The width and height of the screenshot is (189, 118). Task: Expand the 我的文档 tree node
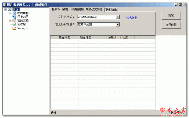tap(10, 20)
